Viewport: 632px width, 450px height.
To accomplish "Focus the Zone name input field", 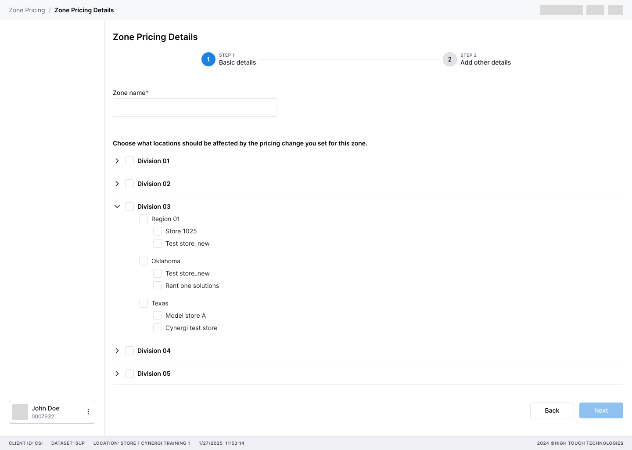I will tap(195, 108).
